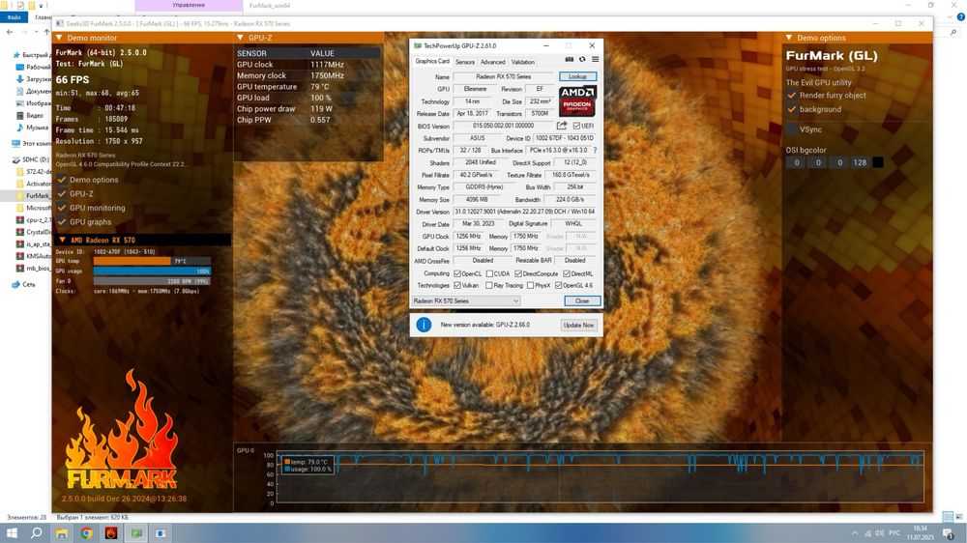Viewport: 967px width, 543px height.
Task: Click Explorer back arrow button
Action: [x=10, y=32]
